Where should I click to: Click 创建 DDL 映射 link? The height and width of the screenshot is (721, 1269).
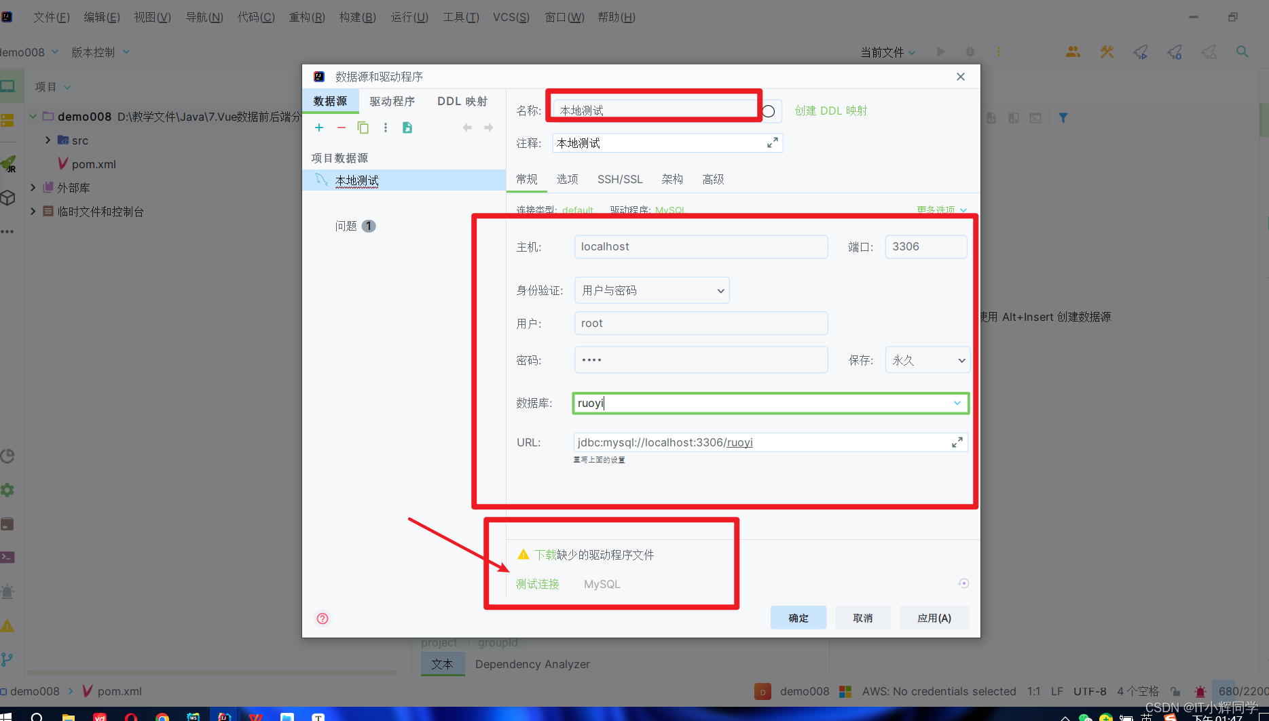tap(831, 111)
